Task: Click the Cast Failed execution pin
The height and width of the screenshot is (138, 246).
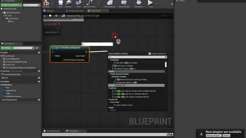Action: [x=86, y=56]
